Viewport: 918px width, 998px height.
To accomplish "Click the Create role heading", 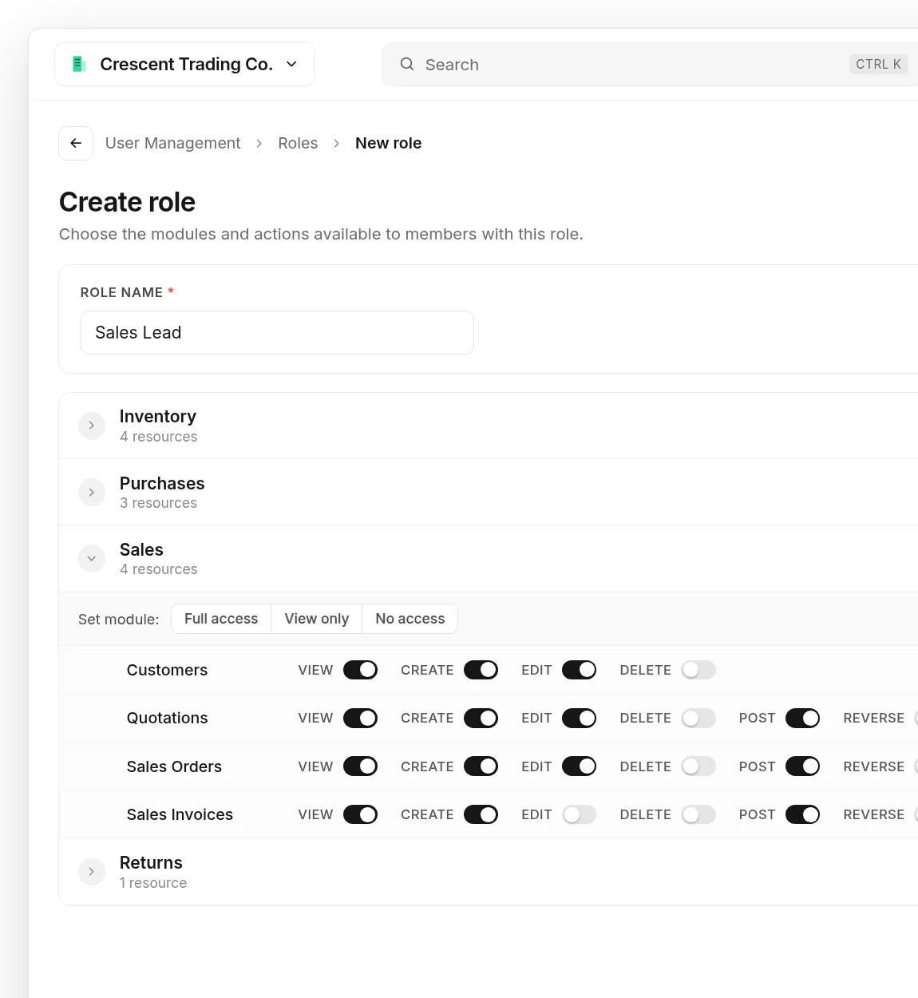I will (127, 202).
